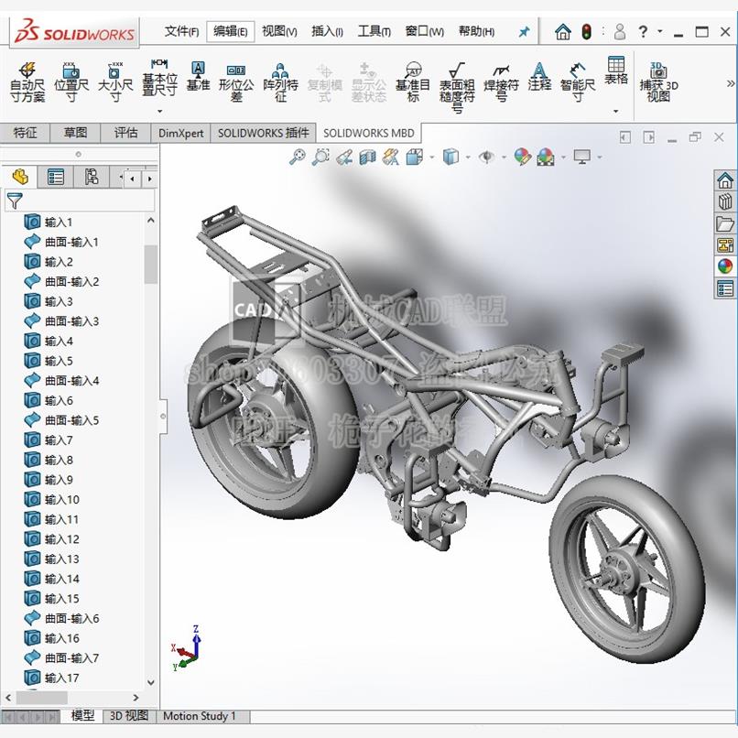Toggle the Edit Appearance icon
Viewport: 738px width, 738px height.
click(522, 157)
